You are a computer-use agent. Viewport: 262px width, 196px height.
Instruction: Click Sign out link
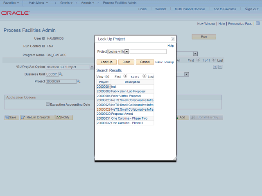click(252, 9)
